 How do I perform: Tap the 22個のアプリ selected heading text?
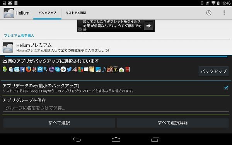click(x=50, y=61)
